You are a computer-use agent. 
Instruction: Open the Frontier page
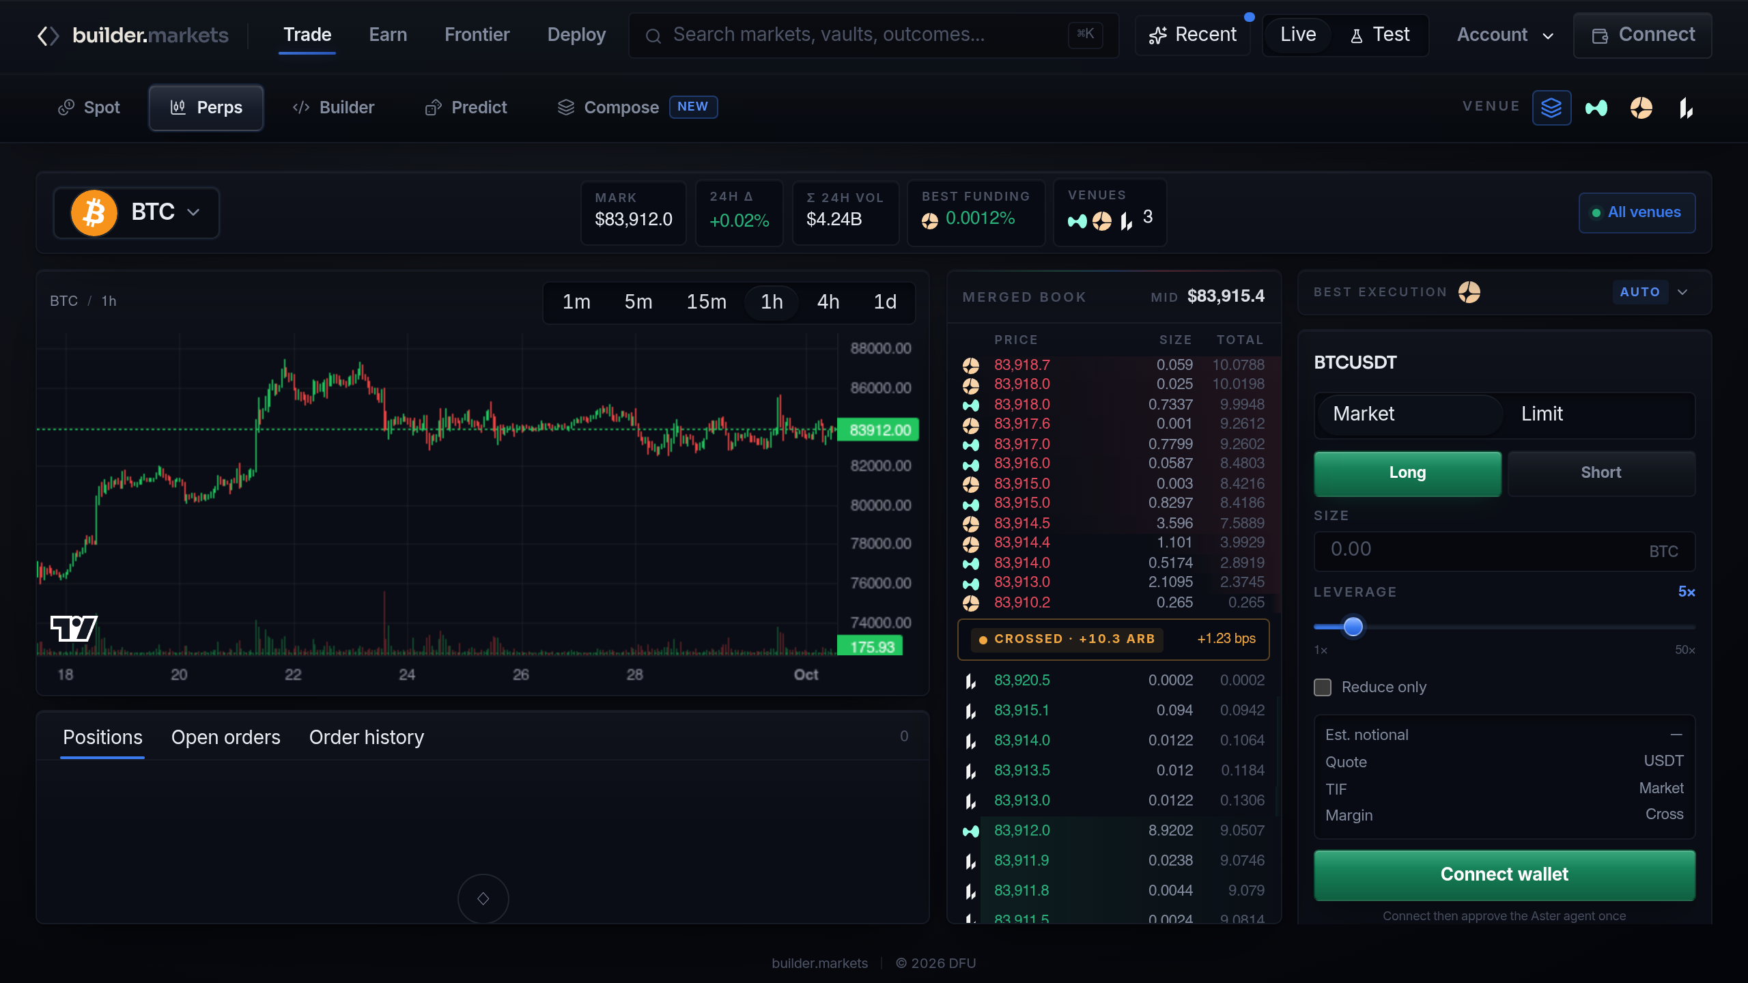click(x=477, y=35)
